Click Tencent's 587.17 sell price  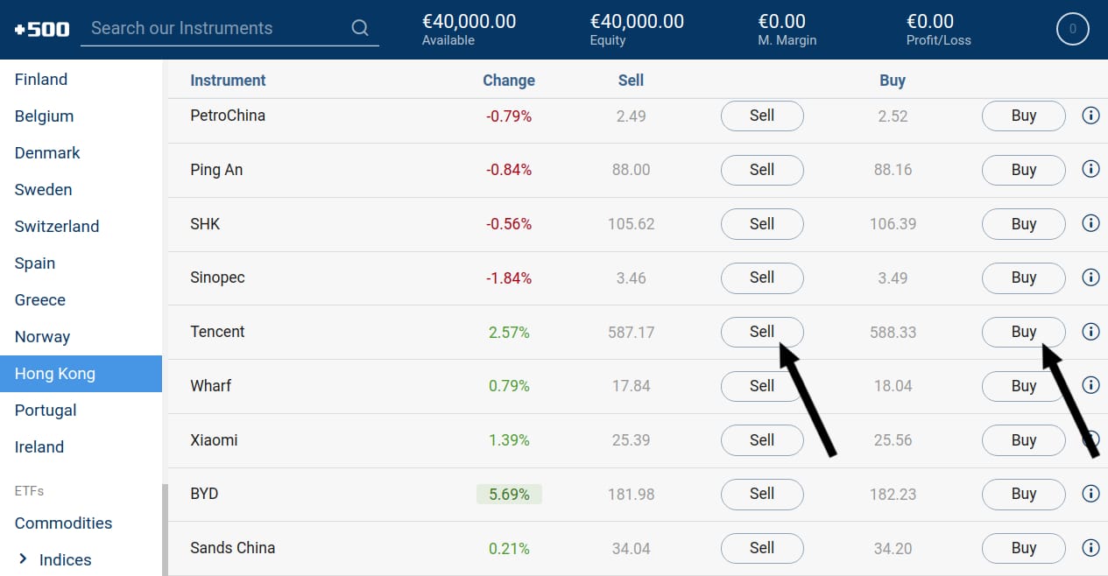631,333
